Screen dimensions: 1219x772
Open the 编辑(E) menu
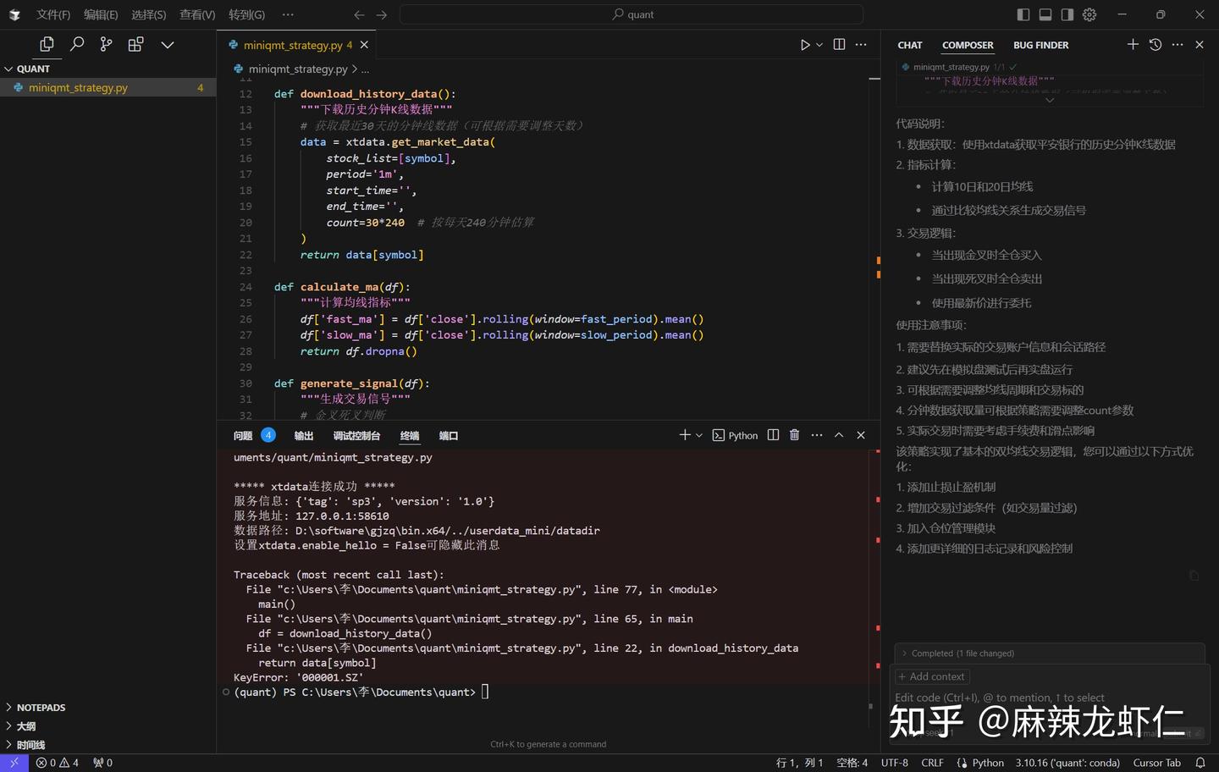pos(101,14)
